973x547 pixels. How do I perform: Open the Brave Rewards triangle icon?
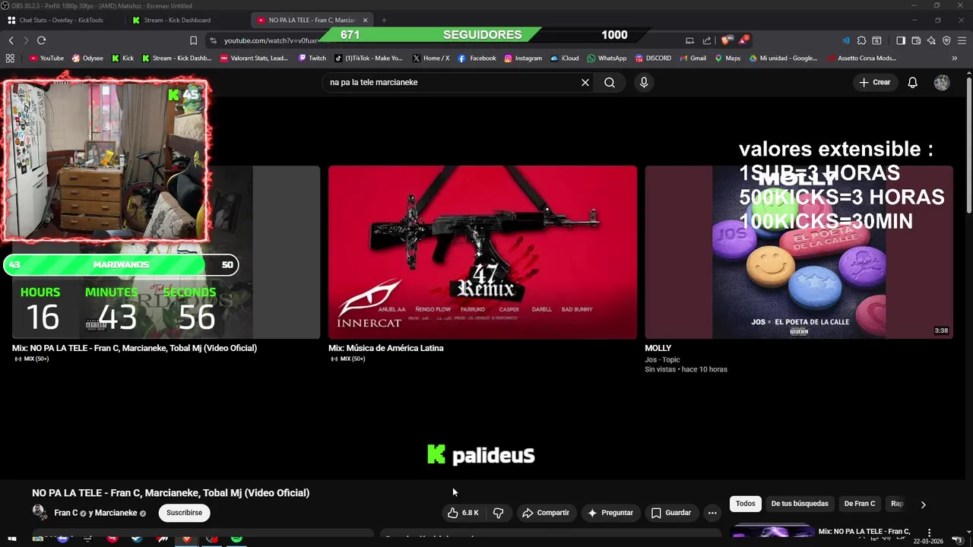743,40
